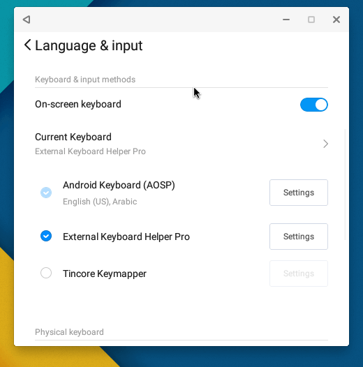Open the Current Keyboard entry

pyautogui.click(x=181, y=144)
